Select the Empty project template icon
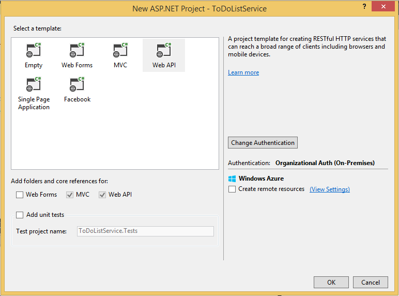 click(x=34, y=50)
